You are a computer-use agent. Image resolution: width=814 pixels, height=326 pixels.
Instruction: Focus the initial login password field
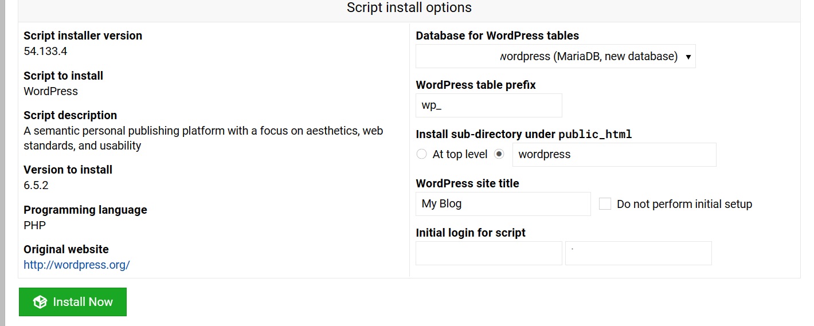(639, 253)
